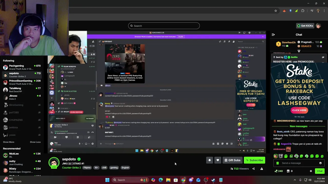Click Stewfeed2k on the gift leaderboard
The height and width of the screenshot is (184, 328).
(x=289, y=42)
